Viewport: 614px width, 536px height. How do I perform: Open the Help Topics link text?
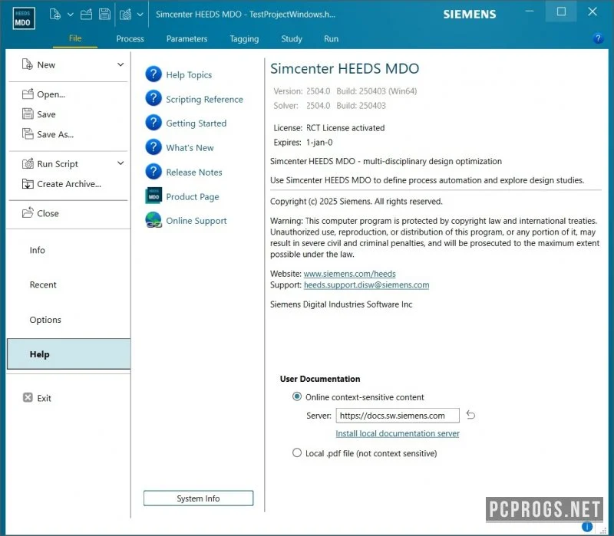click(189, 74)
